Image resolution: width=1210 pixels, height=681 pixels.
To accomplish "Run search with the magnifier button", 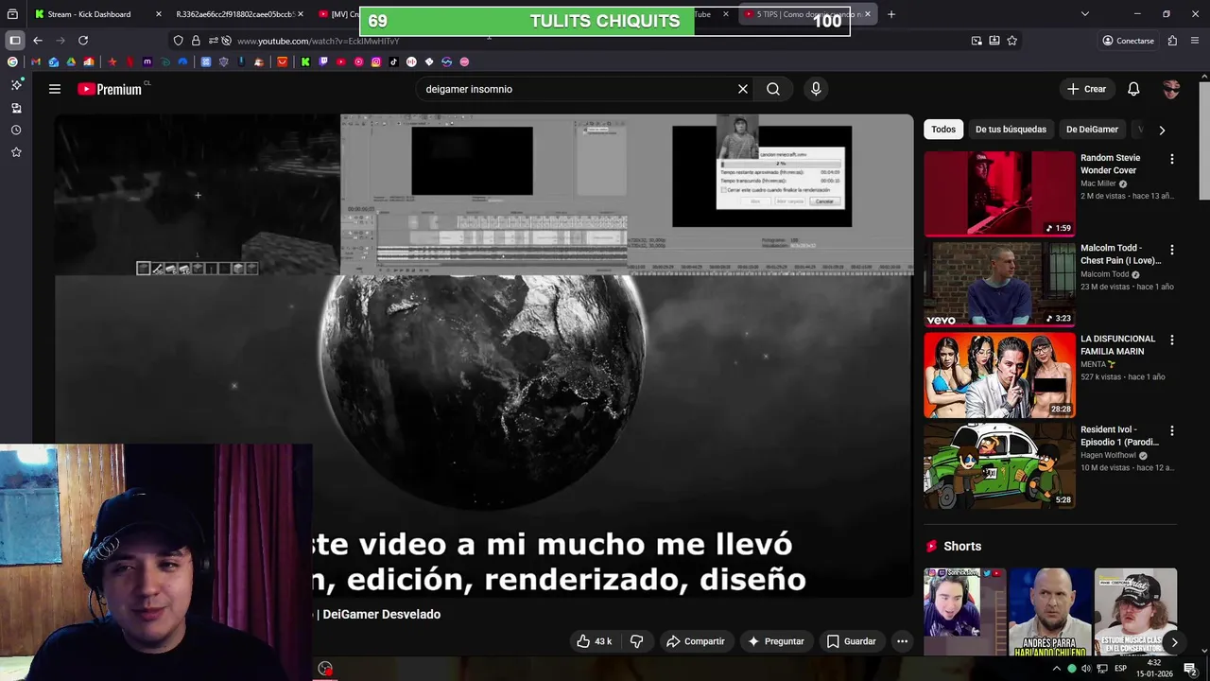I will click(x=773, y=89).
